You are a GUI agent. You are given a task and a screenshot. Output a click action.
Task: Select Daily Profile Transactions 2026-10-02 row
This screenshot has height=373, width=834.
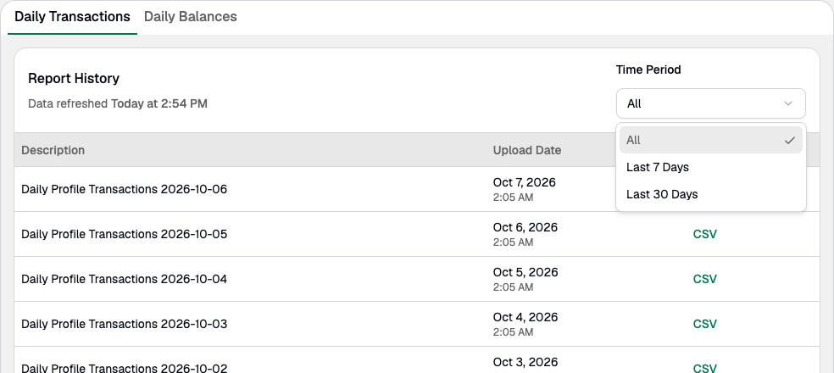tap(417, 360)
